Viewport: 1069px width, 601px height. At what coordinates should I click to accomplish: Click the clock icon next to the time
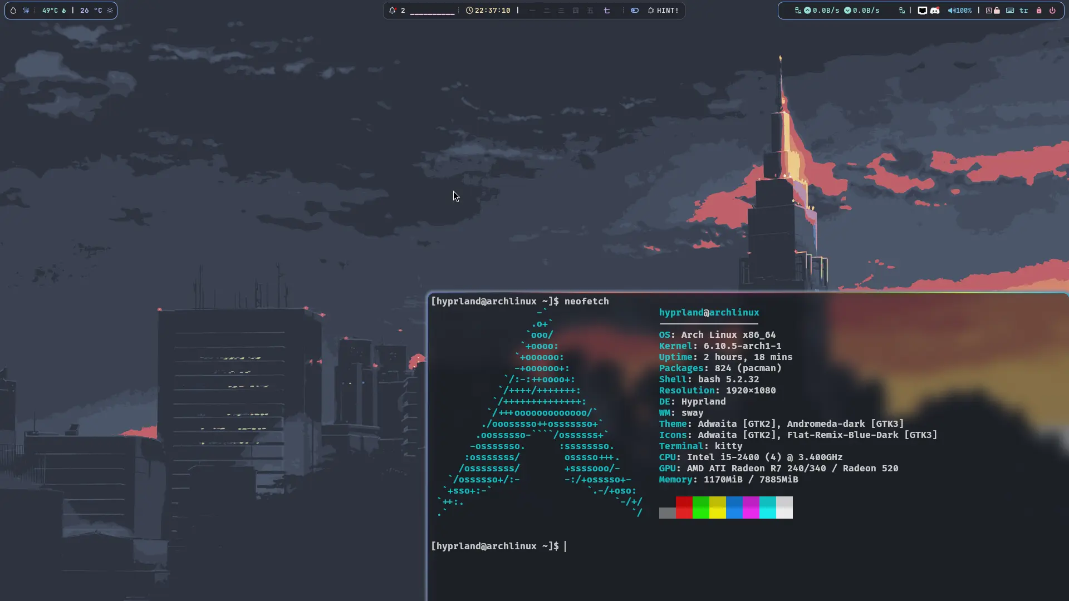(469, 11)
